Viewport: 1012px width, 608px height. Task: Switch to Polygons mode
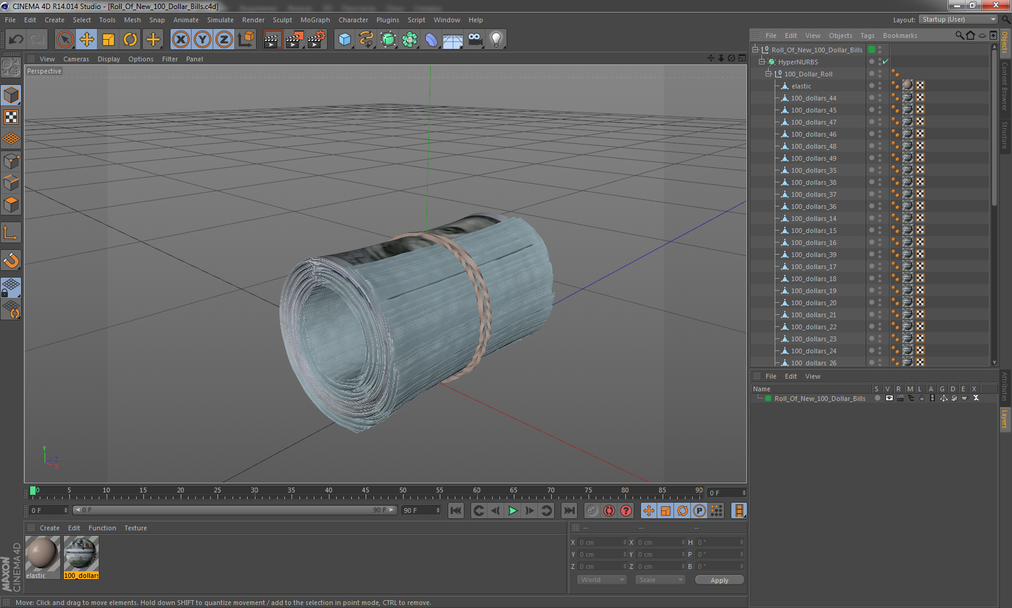point(11,205)
